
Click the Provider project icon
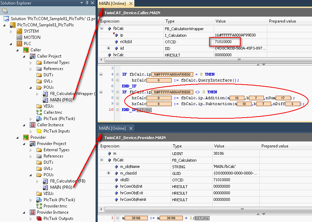[26, 137]
